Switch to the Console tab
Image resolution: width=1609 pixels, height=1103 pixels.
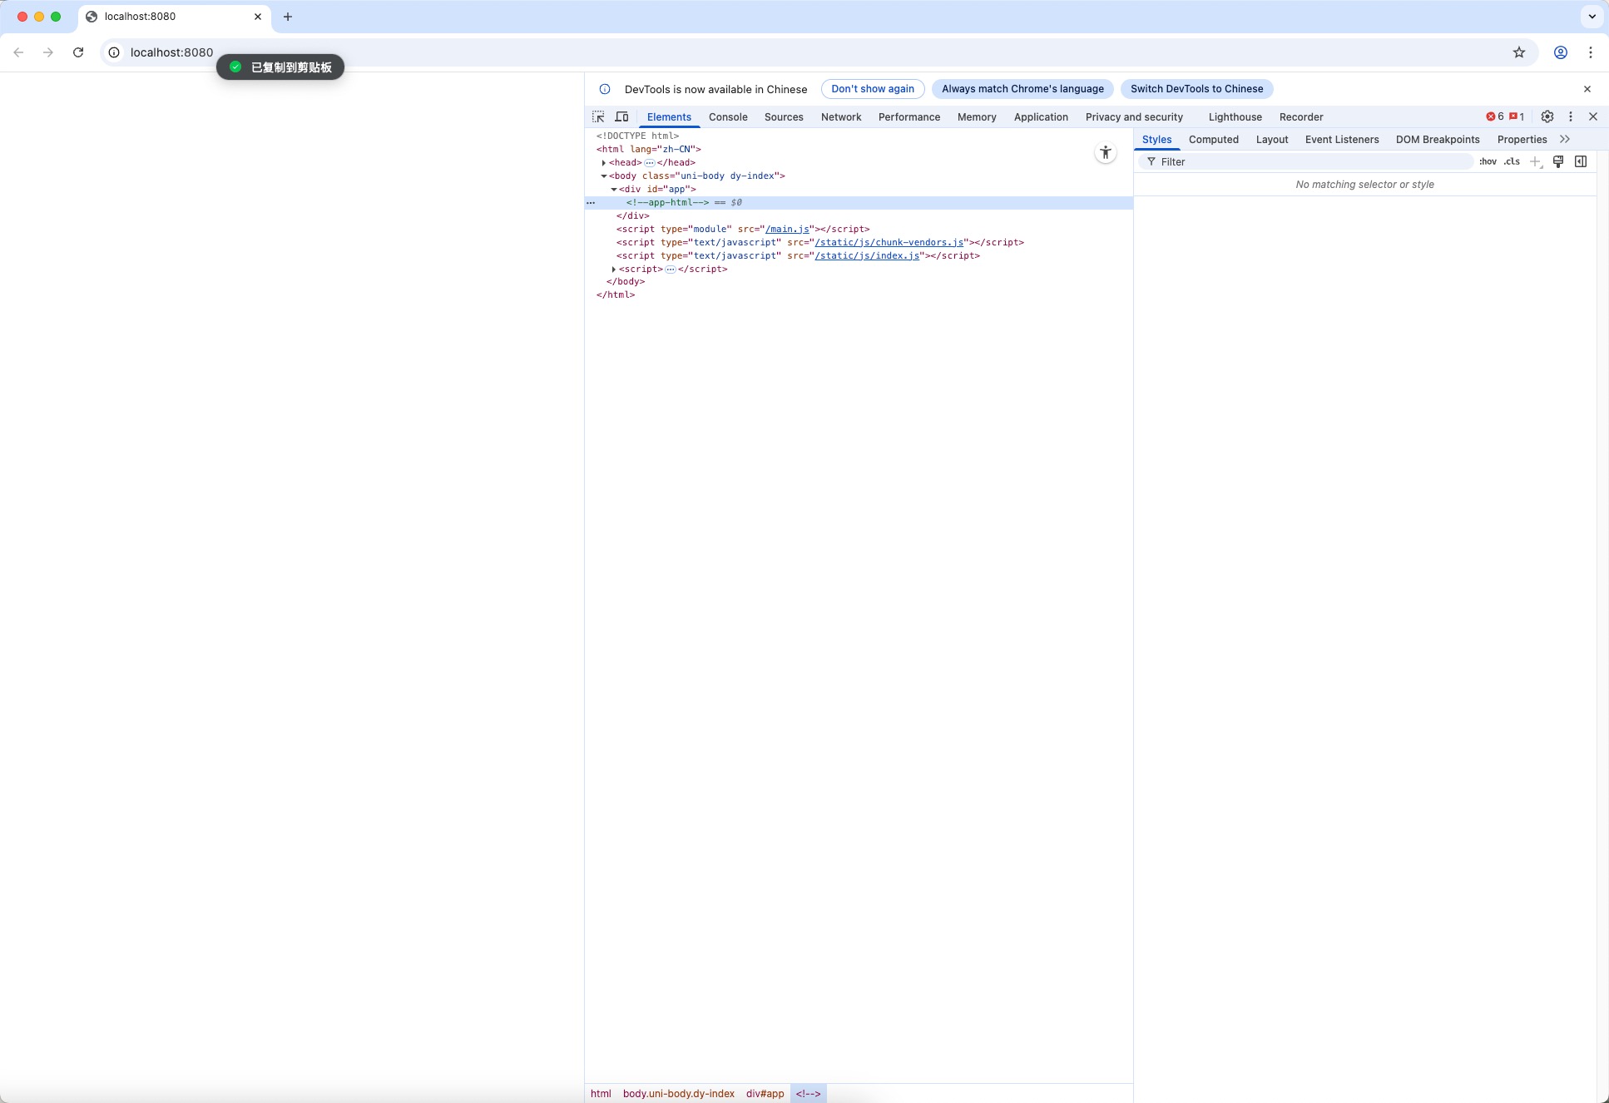click(x=727, y=117)
